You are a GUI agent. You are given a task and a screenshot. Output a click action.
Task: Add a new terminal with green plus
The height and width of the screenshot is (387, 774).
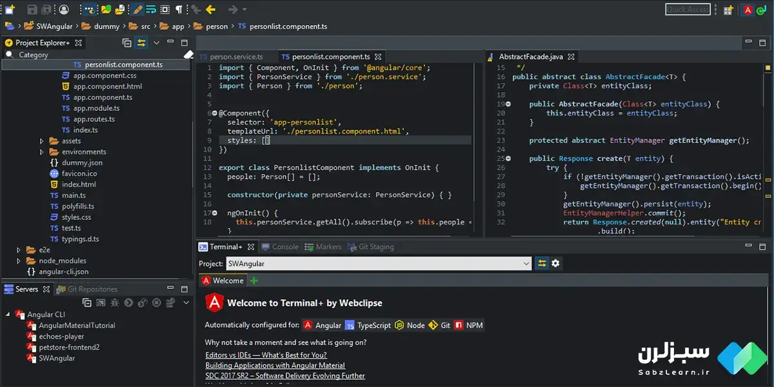pos(253,281)
